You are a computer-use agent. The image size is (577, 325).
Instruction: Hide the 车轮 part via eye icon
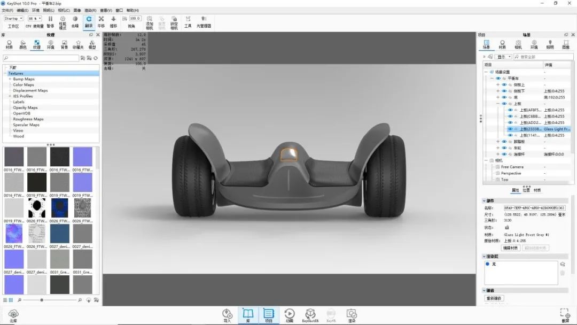pos(504,148)
